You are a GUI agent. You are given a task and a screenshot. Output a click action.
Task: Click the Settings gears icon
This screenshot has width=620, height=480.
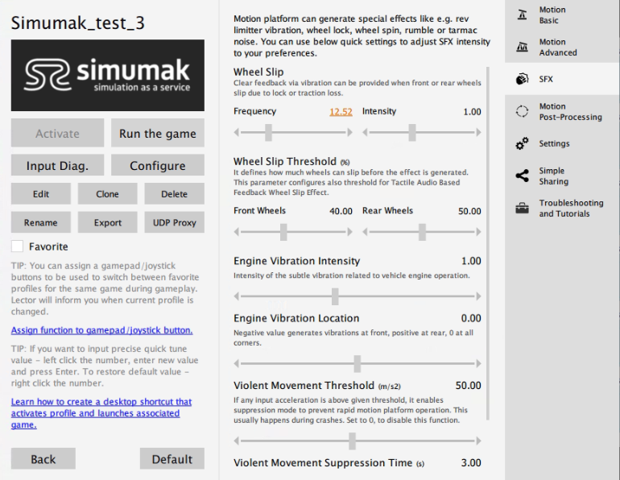[522, 144]
